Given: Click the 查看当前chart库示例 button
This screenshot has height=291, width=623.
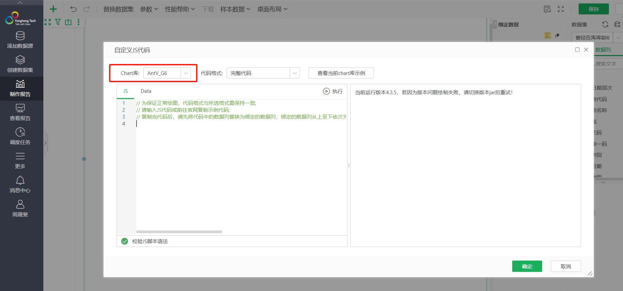Looking at the screenshot, I should (341, 73).
